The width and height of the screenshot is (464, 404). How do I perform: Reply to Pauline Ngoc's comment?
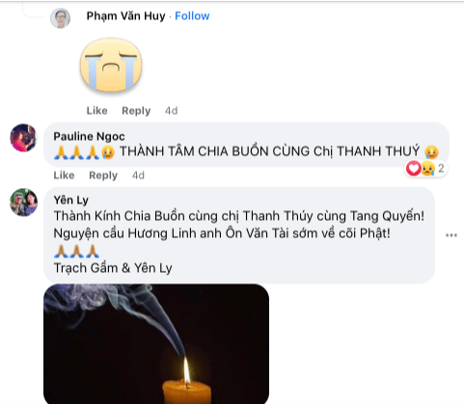[103, 175]
